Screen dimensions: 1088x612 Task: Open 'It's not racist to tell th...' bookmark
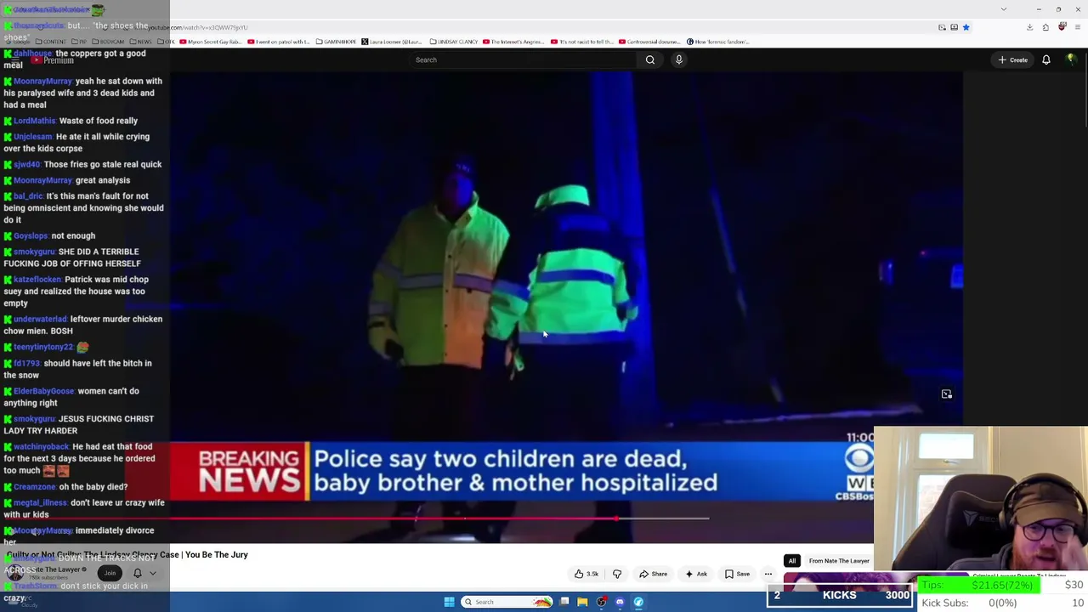coord(582,42)
